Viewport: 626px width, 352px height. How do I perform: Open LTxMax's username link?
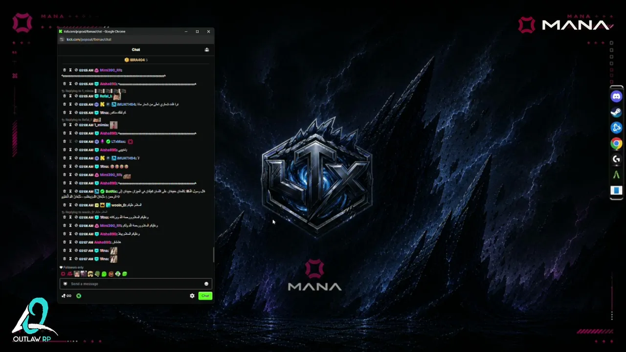click(118, 141)
